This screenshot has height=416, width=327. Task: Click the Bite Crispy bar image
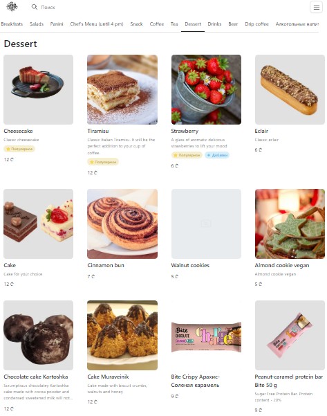206,337
